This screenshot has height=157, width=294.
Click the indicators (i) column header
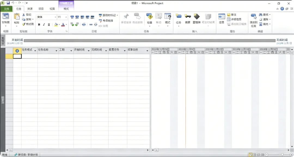tap(17, 50)
